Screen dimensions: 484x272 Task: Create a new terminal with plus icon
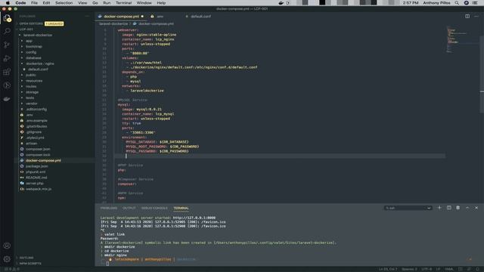(439, 208)
